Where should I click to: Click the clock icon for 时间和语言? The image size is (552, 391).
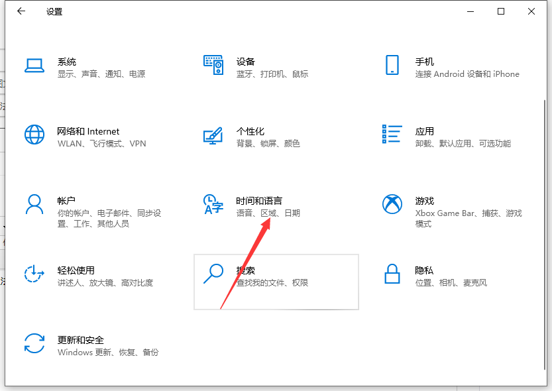pyautogui.click(x=213, y=205)
